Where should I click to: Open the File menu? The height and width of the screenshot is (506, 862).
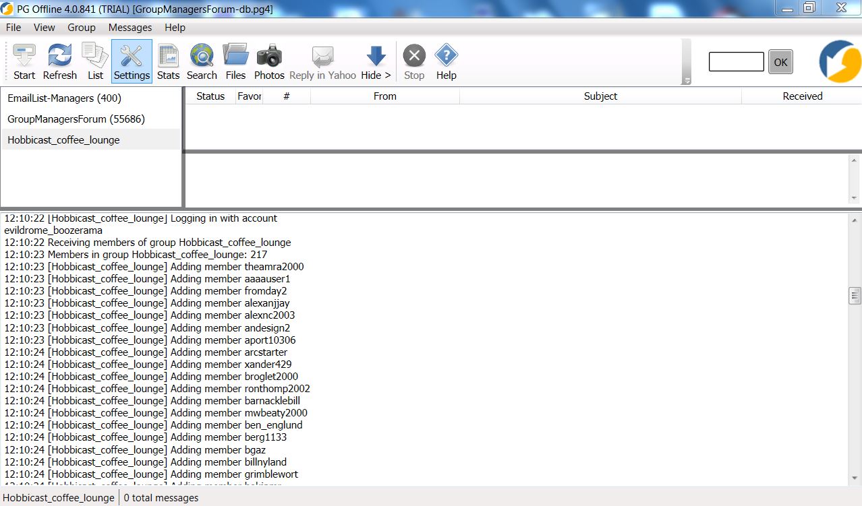[13, 28]
